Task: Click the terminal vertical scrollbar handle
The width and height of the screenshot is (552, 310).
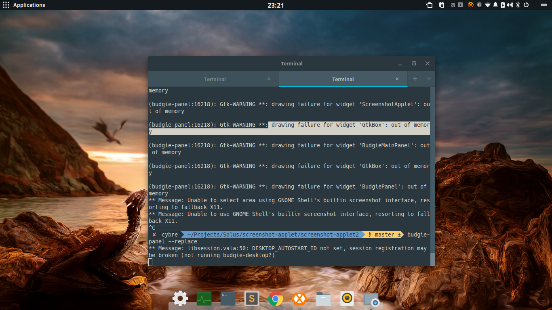Action: click(433, 260)
